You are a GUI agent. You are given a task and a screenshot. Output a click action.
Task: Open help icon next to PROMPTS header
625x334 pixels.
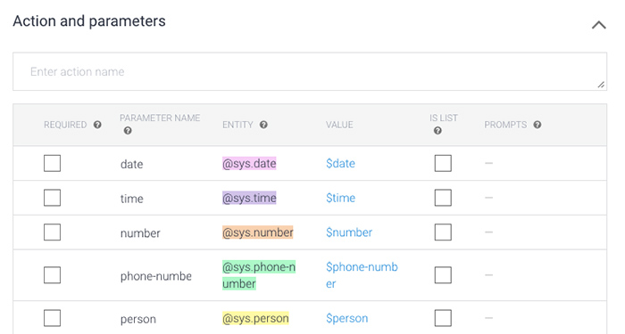537,125
